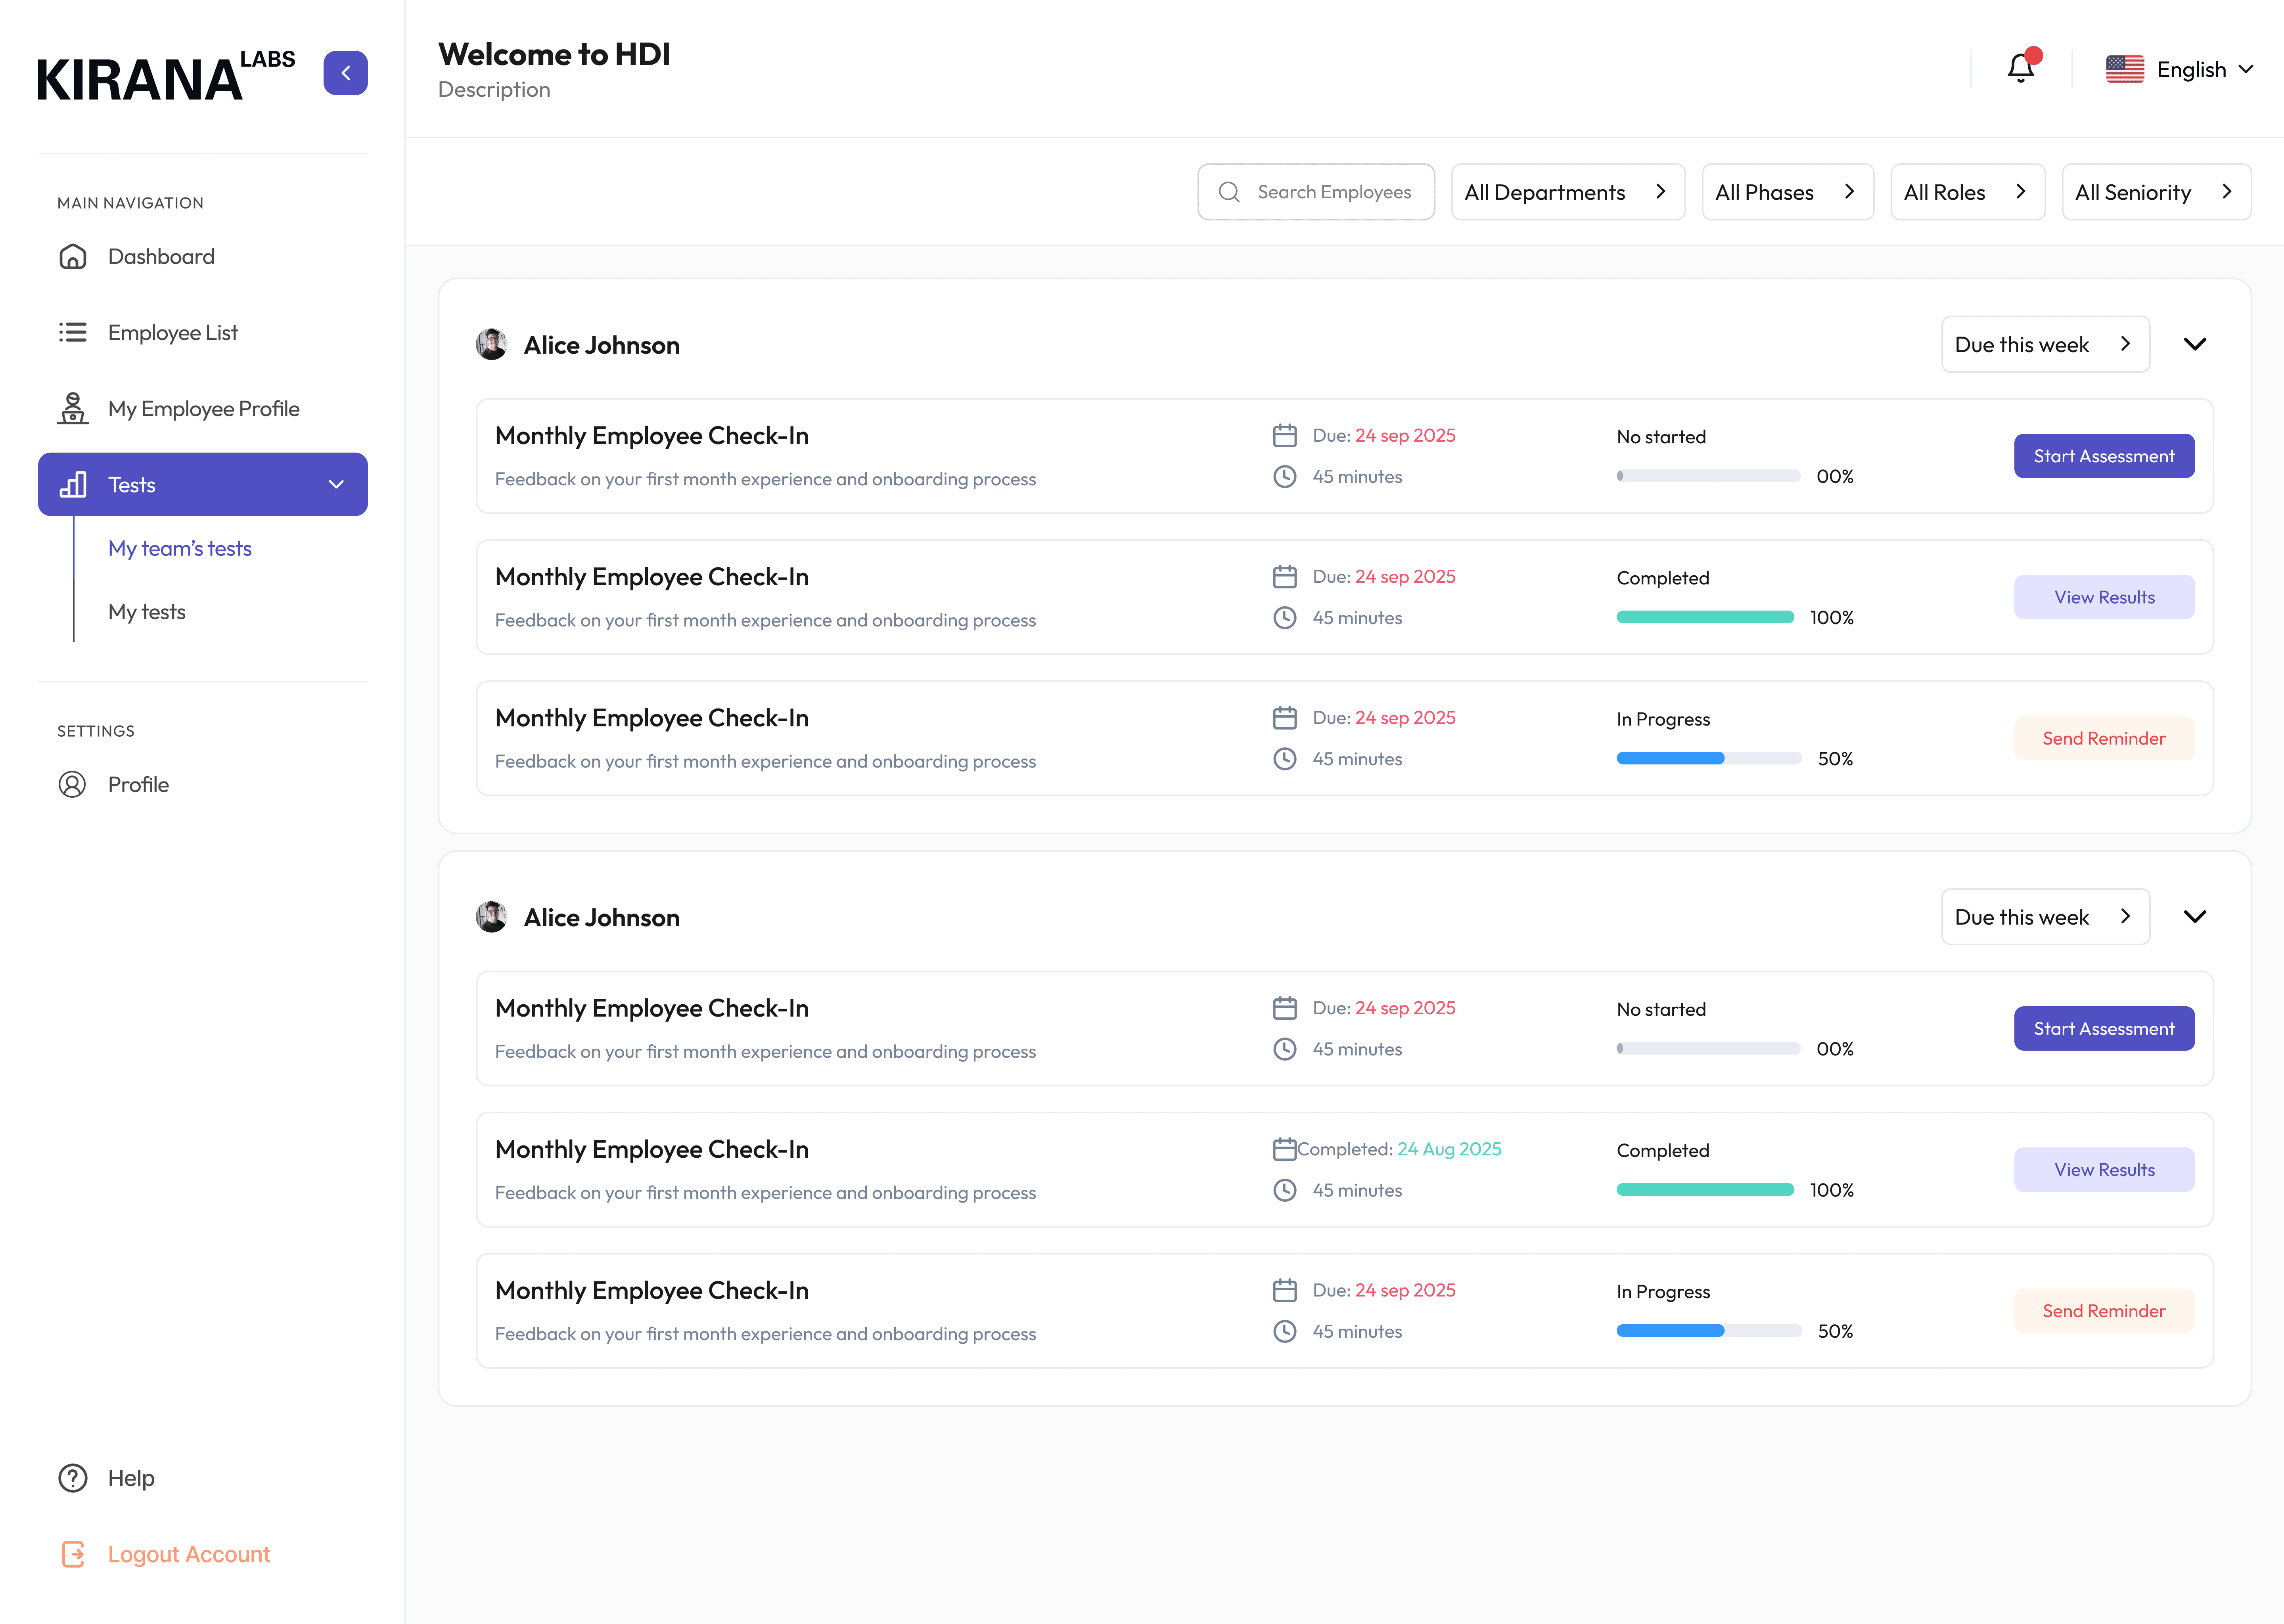2284x1624 pixels.
Task: Open Dashboard via its home icon
Action: pyautogui.click(x=73, y=257)
